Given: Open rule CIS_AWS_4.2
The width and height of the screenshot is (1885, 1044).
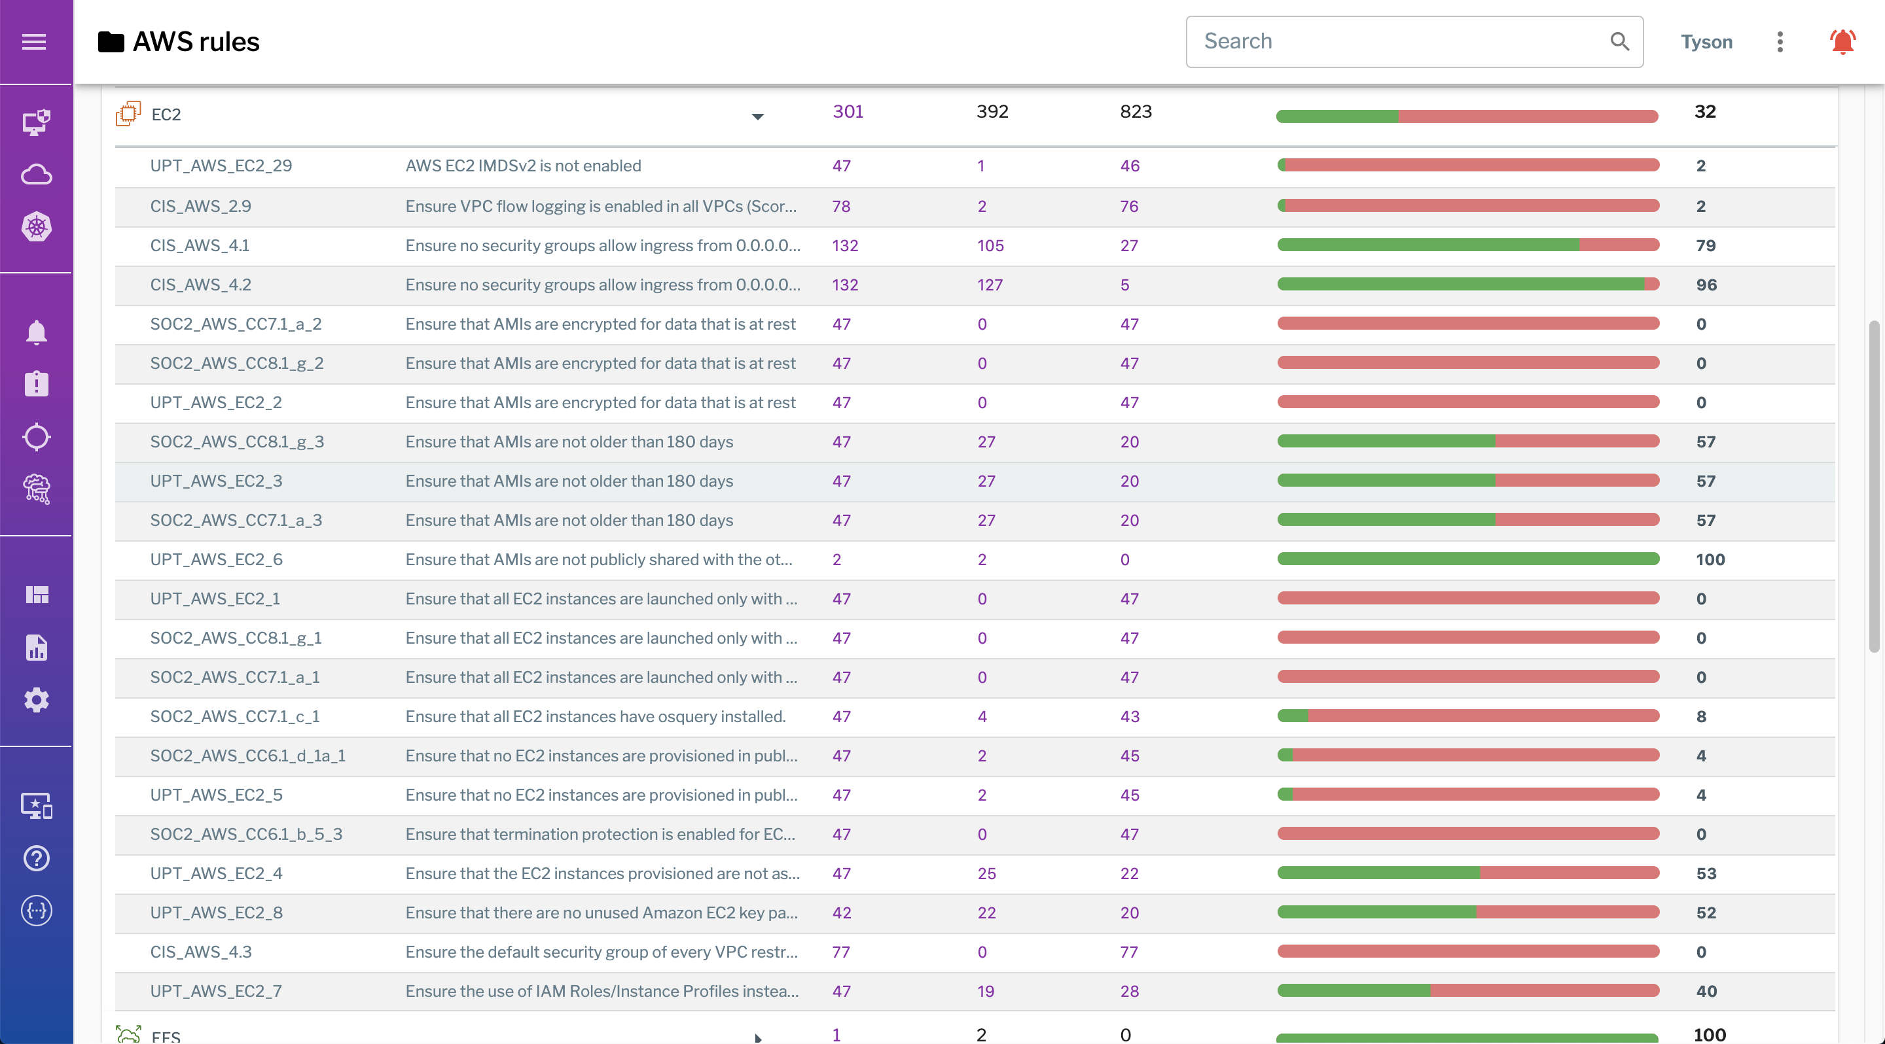Looking at the screenshot, I should tap(200, 285).
